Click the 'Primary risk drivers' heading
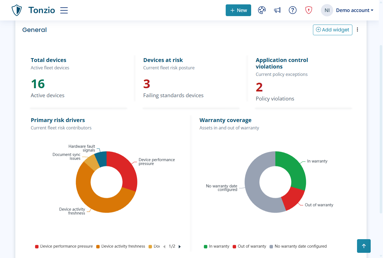 [x=58, y=120]
